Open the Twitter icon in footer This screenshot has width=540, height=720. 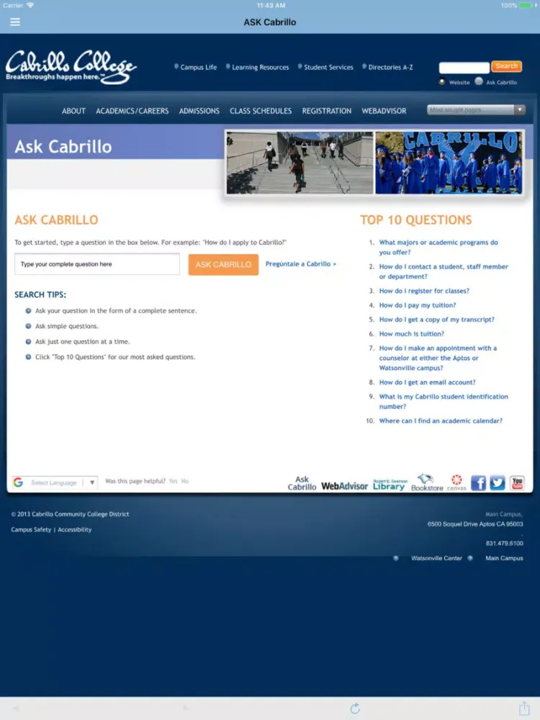tap(498, 482)
